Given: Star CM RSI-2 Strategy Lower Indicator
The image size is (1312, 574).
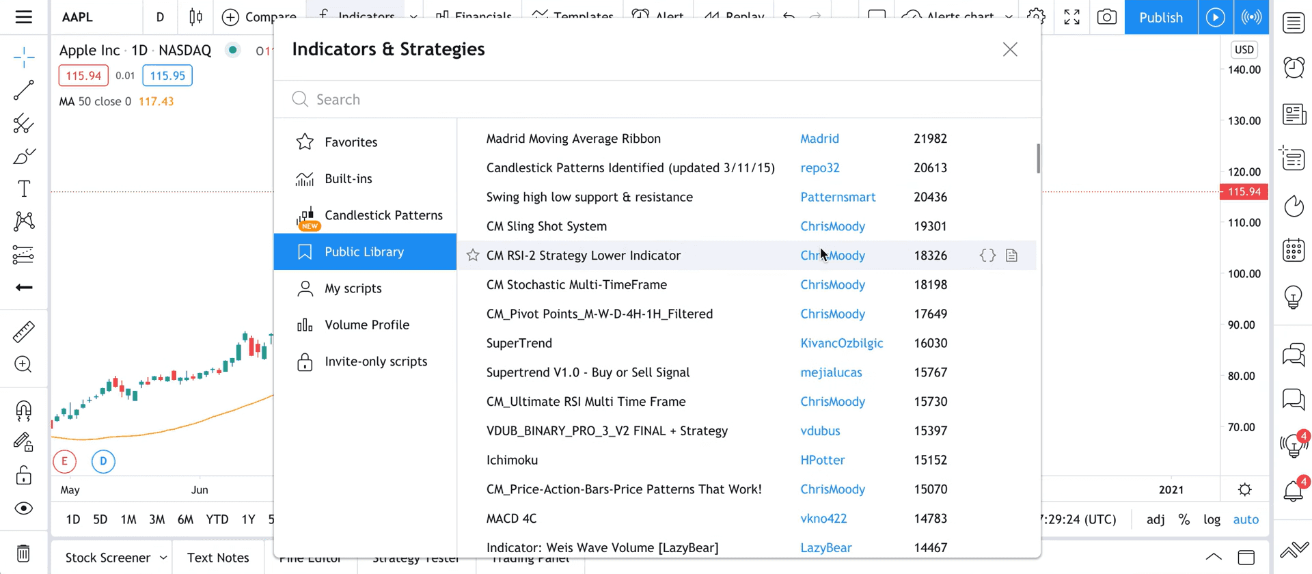Looking at the screenshot, I should (473, 256).
